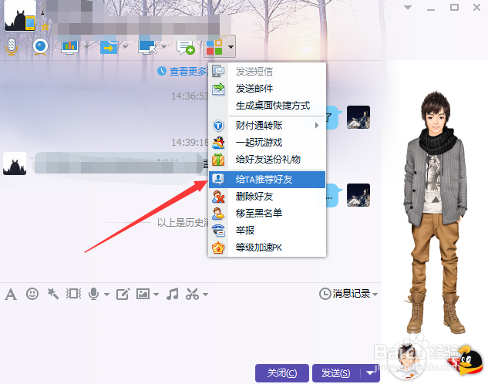Screen dimensions: 488x384
Task: Click the send file folder icon
Action: point(109,47)
